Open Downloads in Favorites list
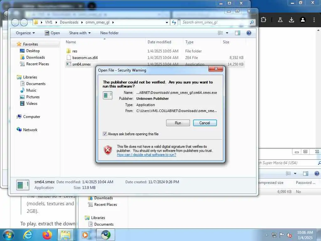The height and width of the screenshot is (241, 321). [35, 57]
